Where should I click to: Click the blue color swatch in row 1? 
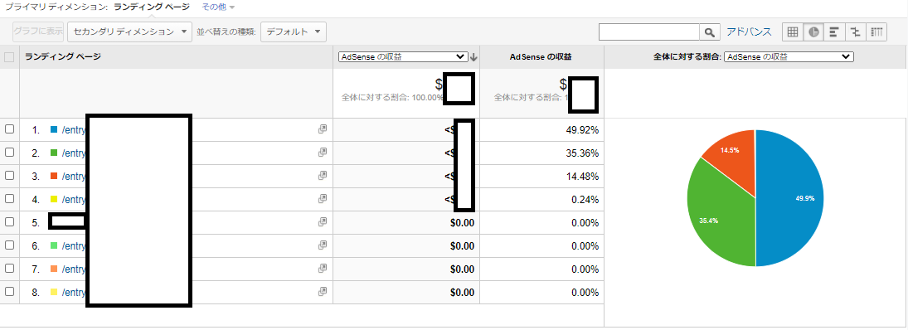[54, 129]
